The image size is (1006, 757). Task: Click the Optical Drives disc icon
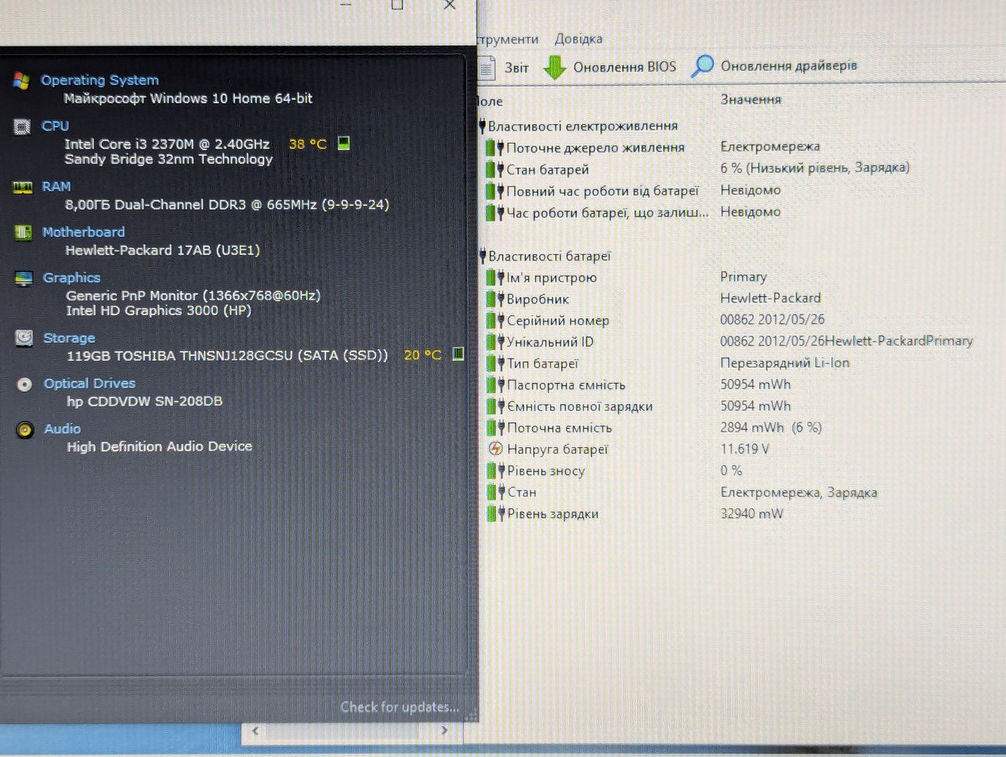coord(25,384)
